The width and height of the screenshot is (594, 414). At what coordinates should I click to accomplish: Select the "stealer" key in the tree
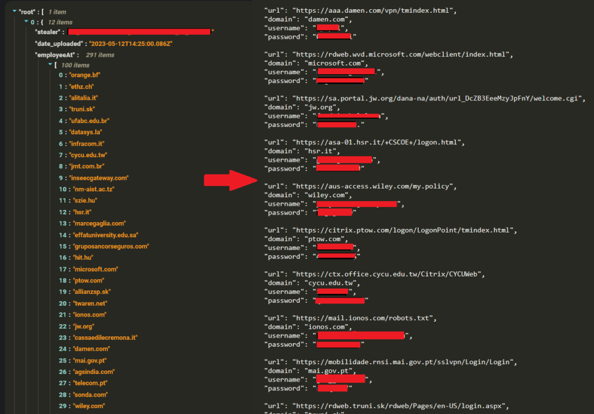pos(48,32)
